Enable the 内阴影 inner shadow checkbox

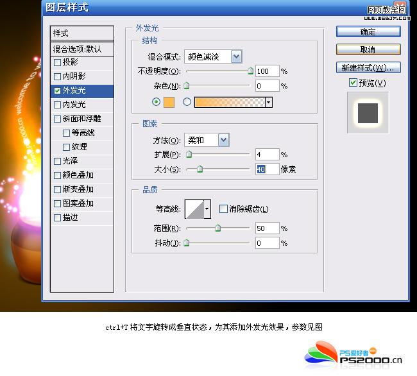57,76
